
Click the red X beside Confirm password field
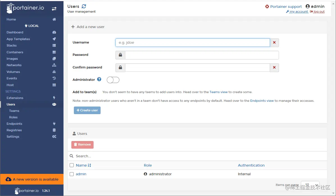pyautogui.click(x=274, y=68)
